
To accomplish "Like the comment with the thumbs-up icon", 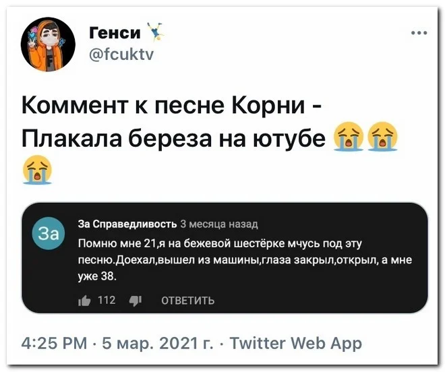I will pyautogui.click(x=84, y=300).
